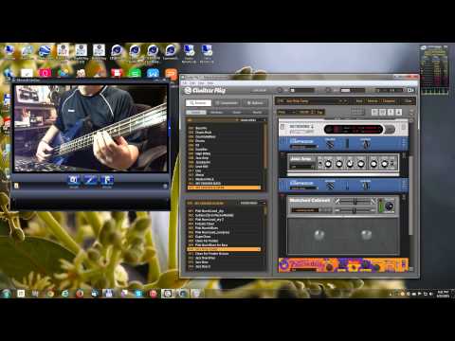Select the High White bank row
The height and width of the screenshot is (341, 455).
pos(224,153)
